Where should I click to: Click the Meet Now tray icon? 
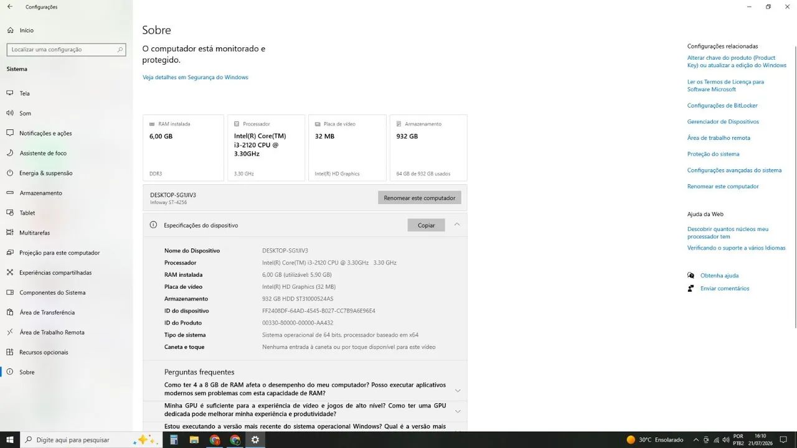click(x=707, y=440)
